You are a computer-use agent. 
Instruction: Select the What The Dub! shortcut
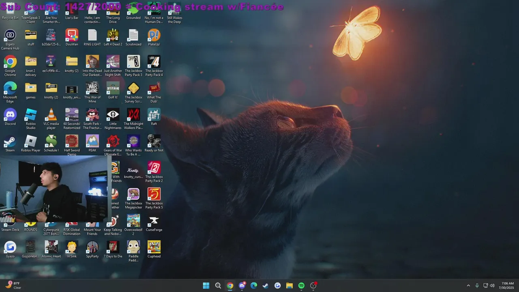pyautogui.click(x=154, y=92)
